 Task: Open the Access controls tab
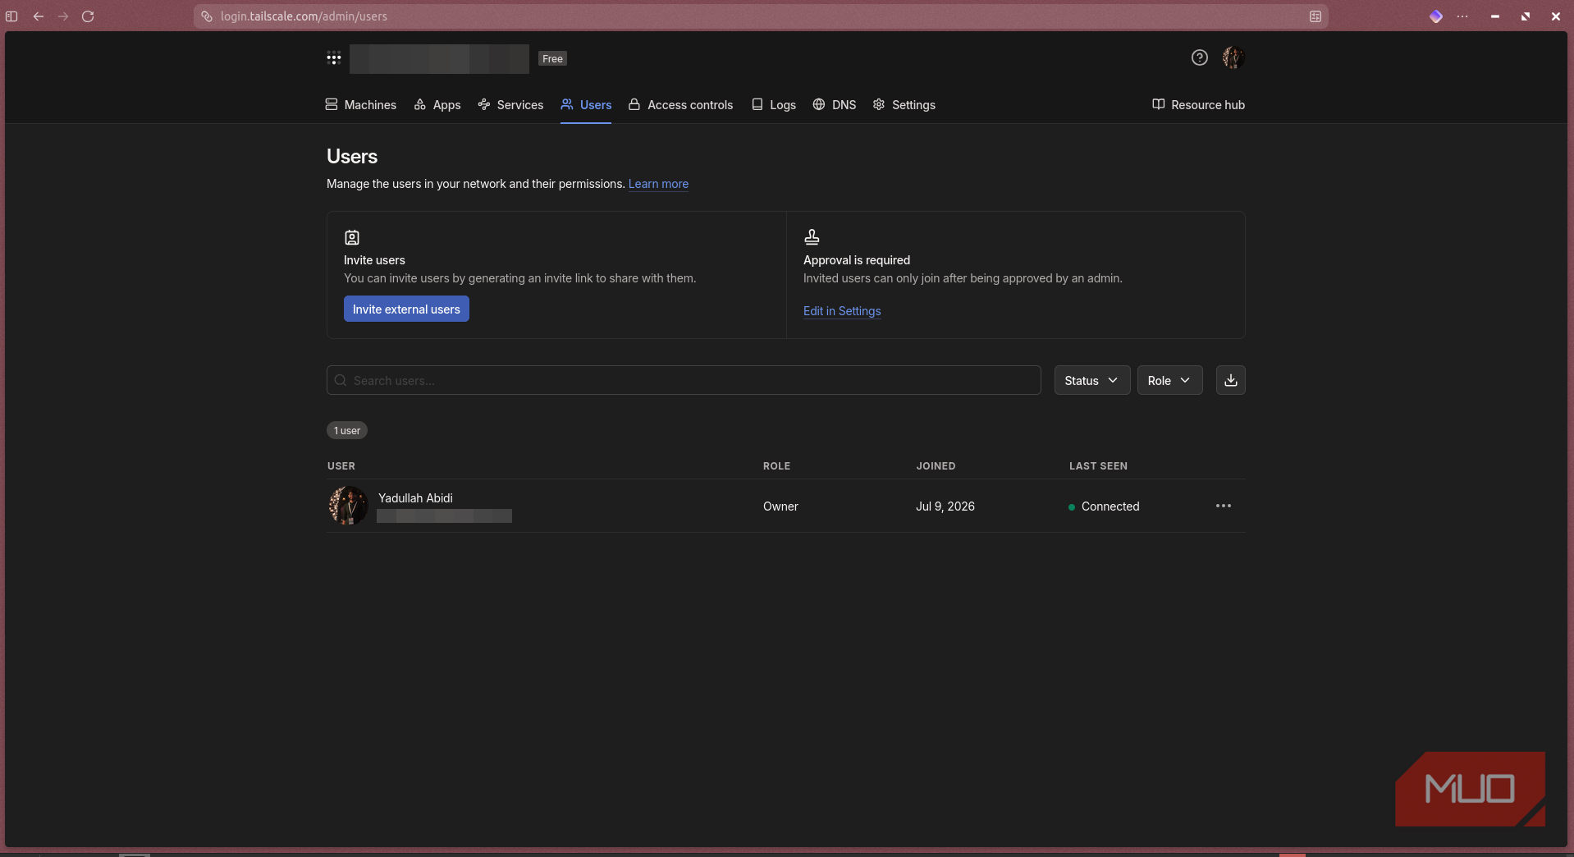click(x=680, y=105)
